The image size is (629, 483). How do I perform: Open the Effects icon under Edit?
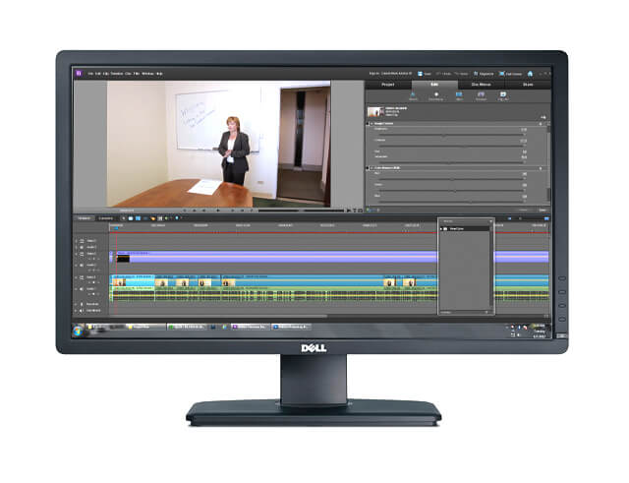[413, 96]
